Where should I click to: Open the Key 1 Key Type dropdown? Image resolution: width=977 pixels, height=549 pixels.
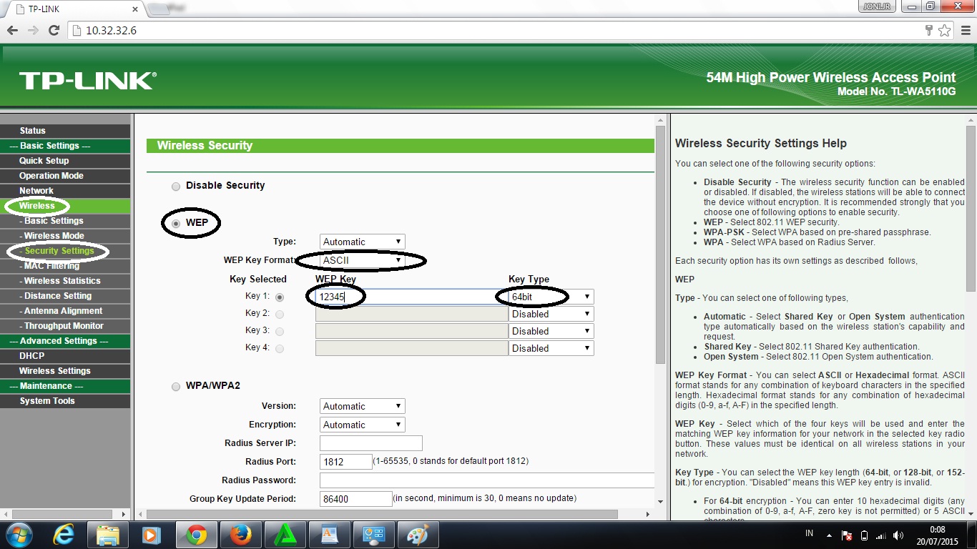pyautogui.click(x=551, y=297)
